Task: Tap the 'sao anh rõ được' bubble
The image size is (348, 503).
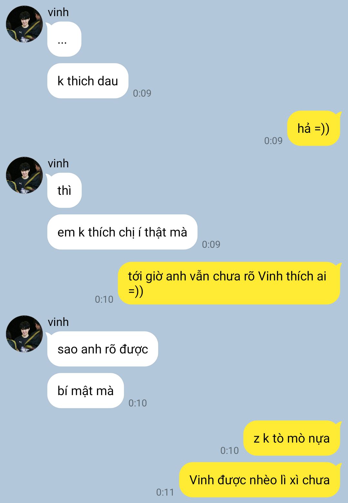Action: [x=103, y=349]
